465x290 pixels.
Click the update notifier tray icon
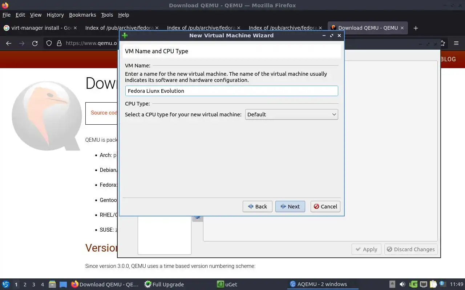point(442,284)
